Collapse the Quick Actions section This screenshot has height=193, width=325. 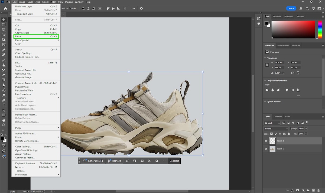pos(265,101)
